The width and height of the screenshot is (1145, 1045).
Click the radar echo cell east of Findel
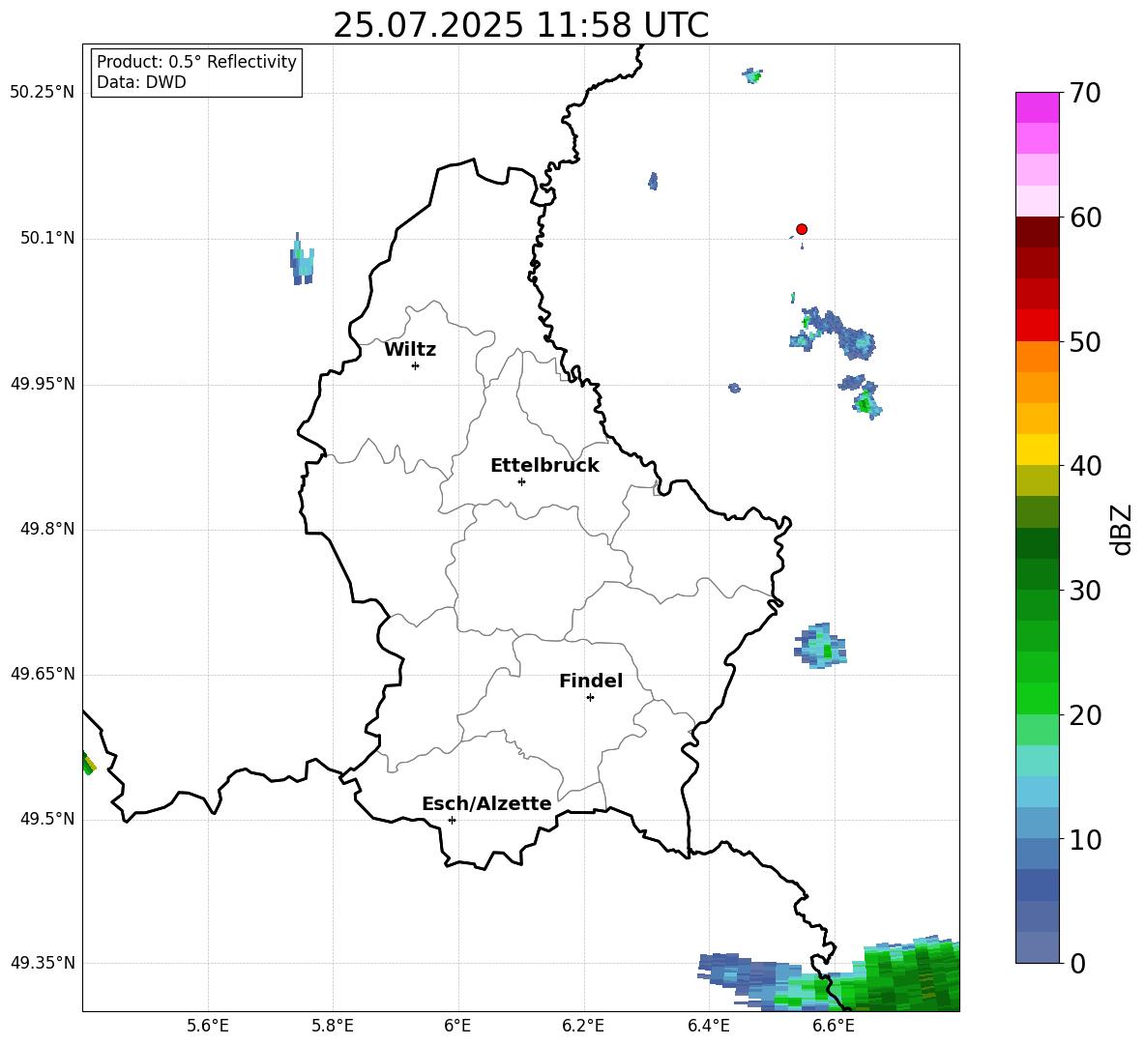click(820, 645)
